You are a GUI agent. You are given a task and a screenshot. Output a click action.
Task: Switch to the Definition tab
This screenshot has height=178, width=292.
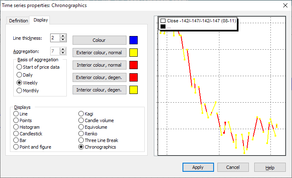click(18, 21)
